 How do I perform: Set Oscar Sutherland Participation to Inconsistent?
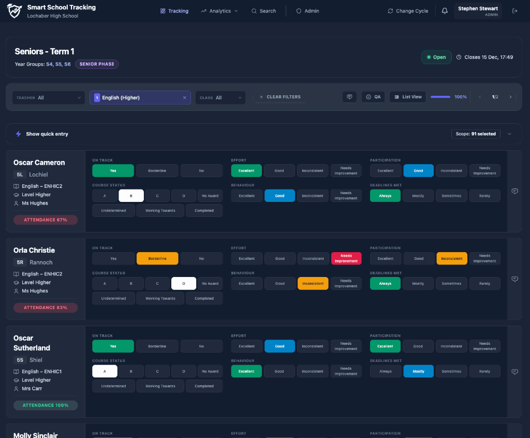[x=451, y=346]
